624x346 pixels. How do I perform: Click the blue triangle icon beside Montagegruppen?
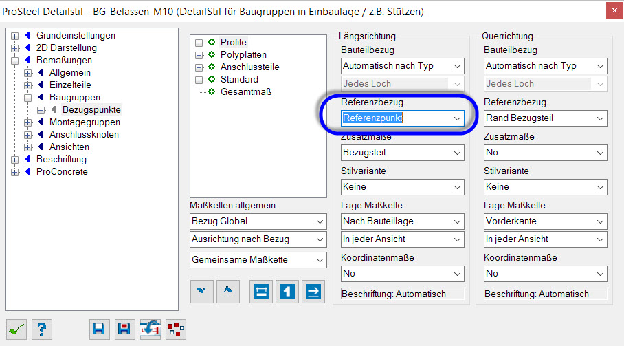(41, 122)
